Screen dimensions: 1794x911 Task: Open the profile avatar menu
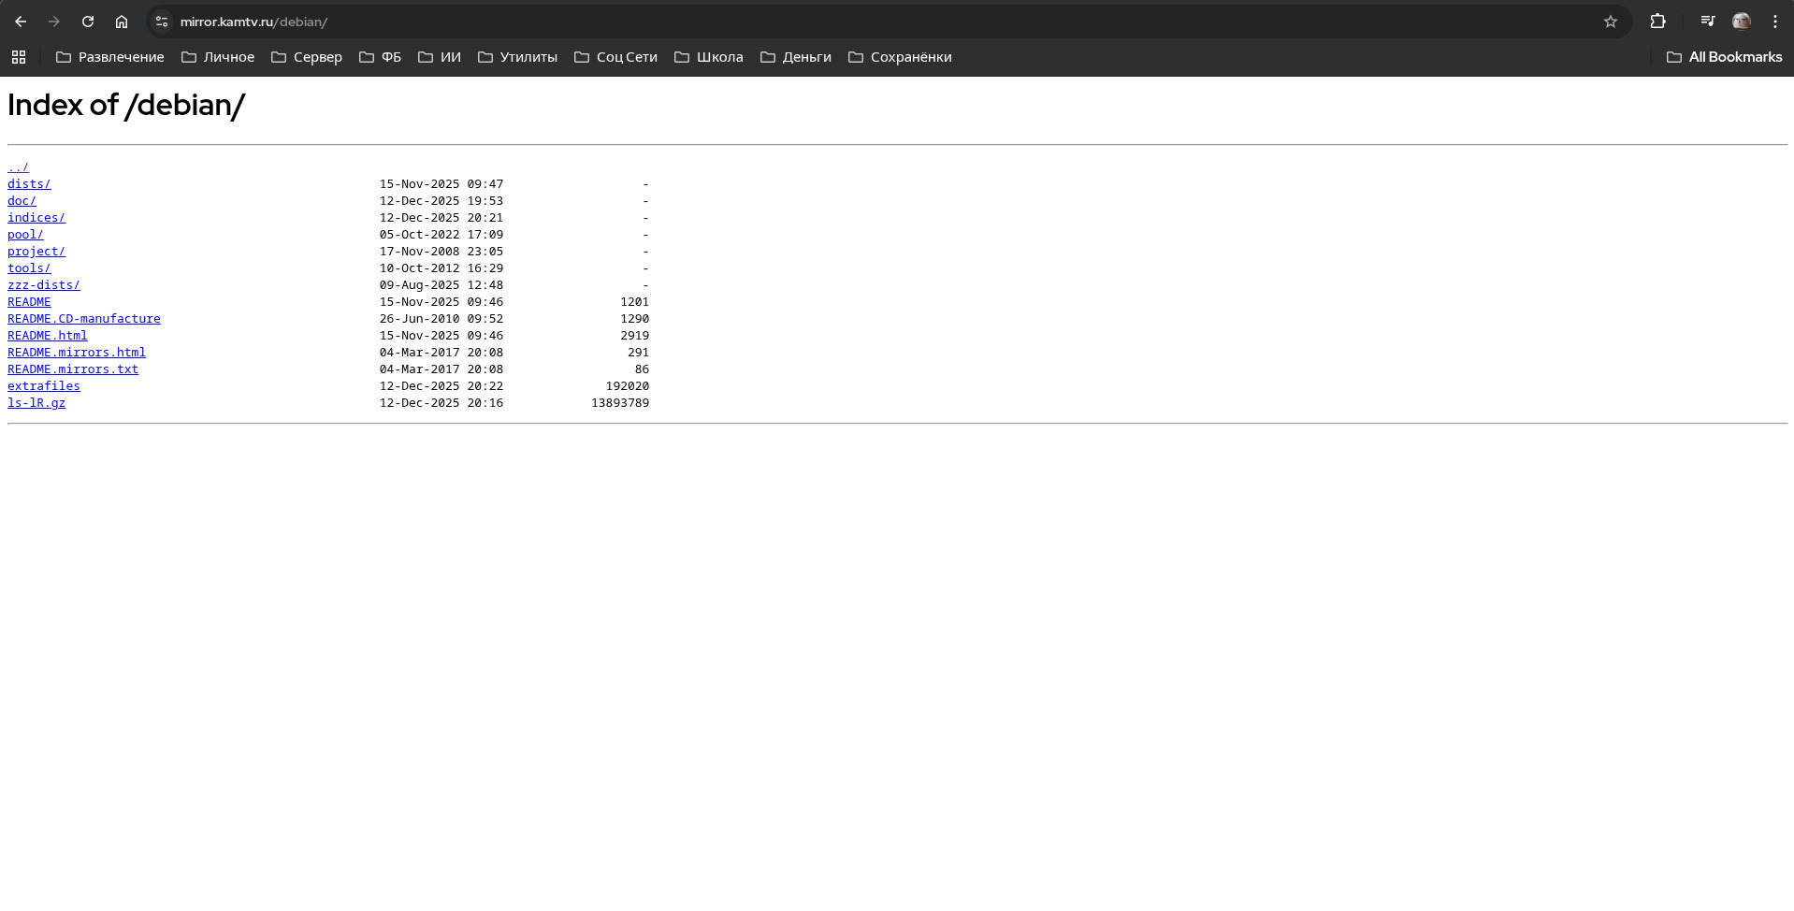1742,22
